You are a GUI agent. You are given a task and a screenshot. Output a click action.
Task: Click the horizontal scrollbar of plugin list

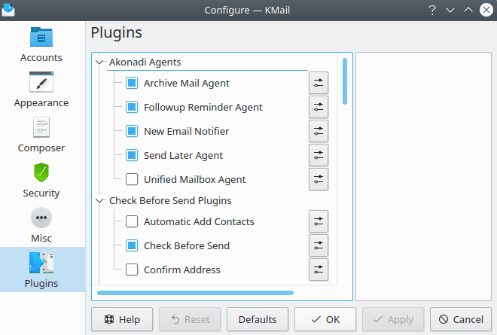coord(194,292)
